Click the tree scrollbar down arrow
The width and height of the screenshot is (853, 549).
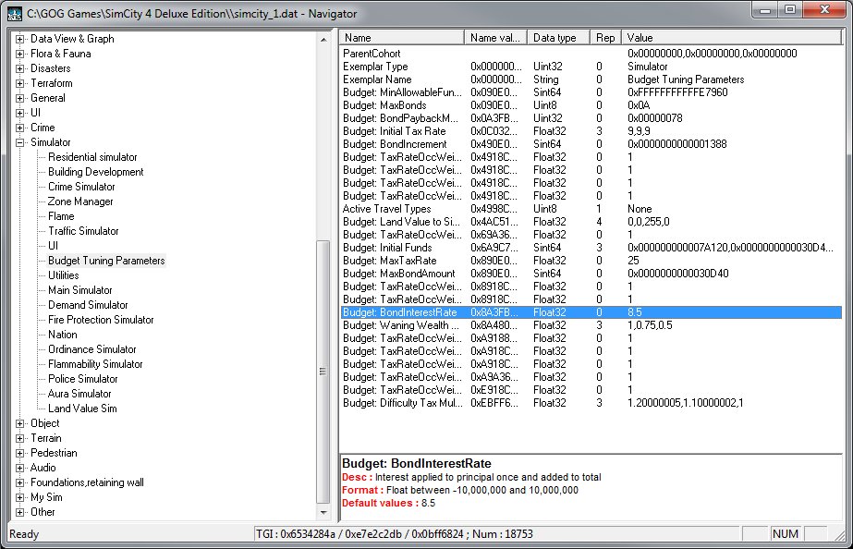[323, 512]
